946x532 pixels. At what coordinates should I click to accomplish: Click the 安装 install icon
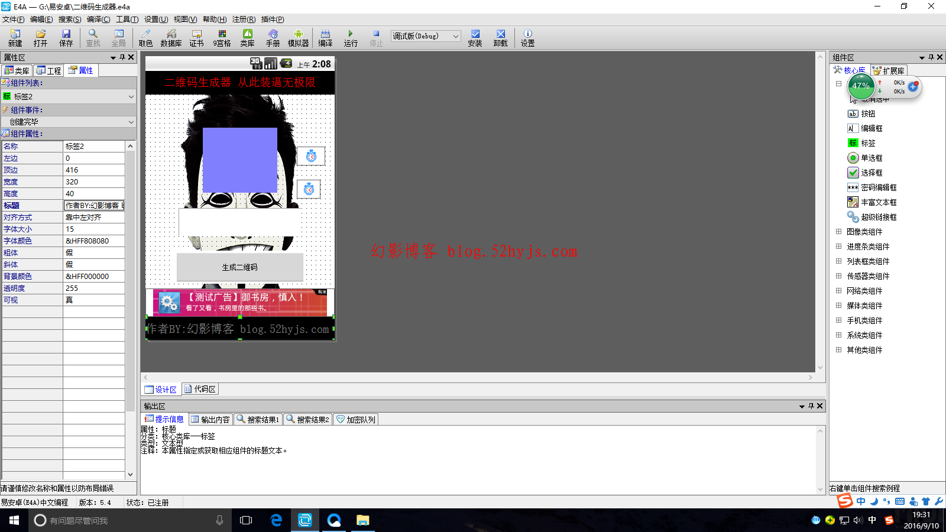[x=475, y=38]
